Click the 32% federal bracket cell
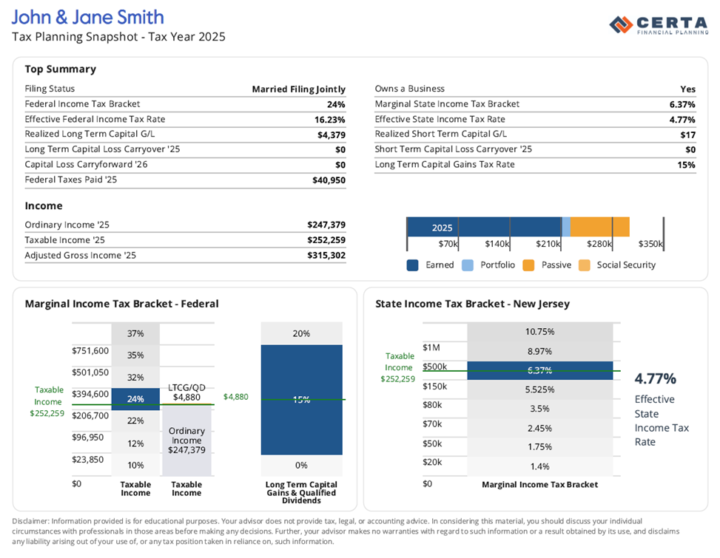Image resolution: width=720 pixels, height=558 pixels. point(135,377)
